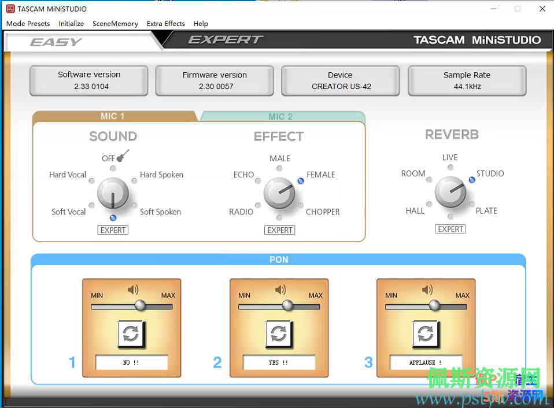Open the EXPERT option under REVERB
Viewport: 554px width, 408px height.
(450, 229)
